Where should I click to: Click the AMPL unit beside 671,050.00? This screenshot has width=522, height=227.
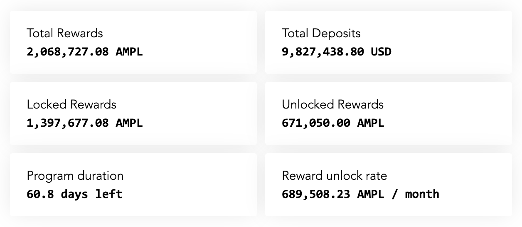tap(371, 123)
